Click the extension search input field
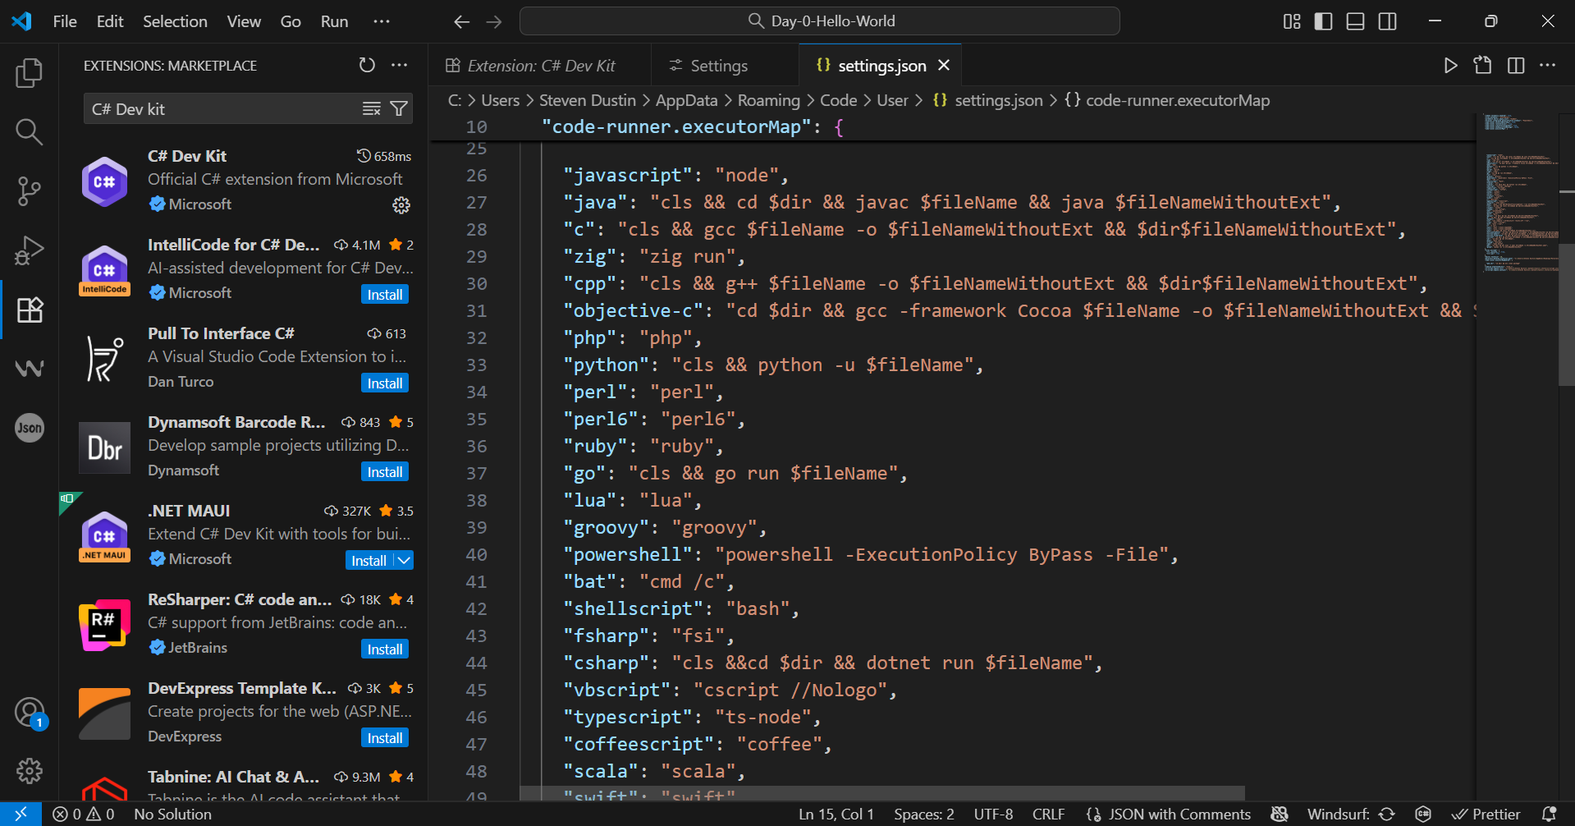The image size is (1575, 826). 222,109
